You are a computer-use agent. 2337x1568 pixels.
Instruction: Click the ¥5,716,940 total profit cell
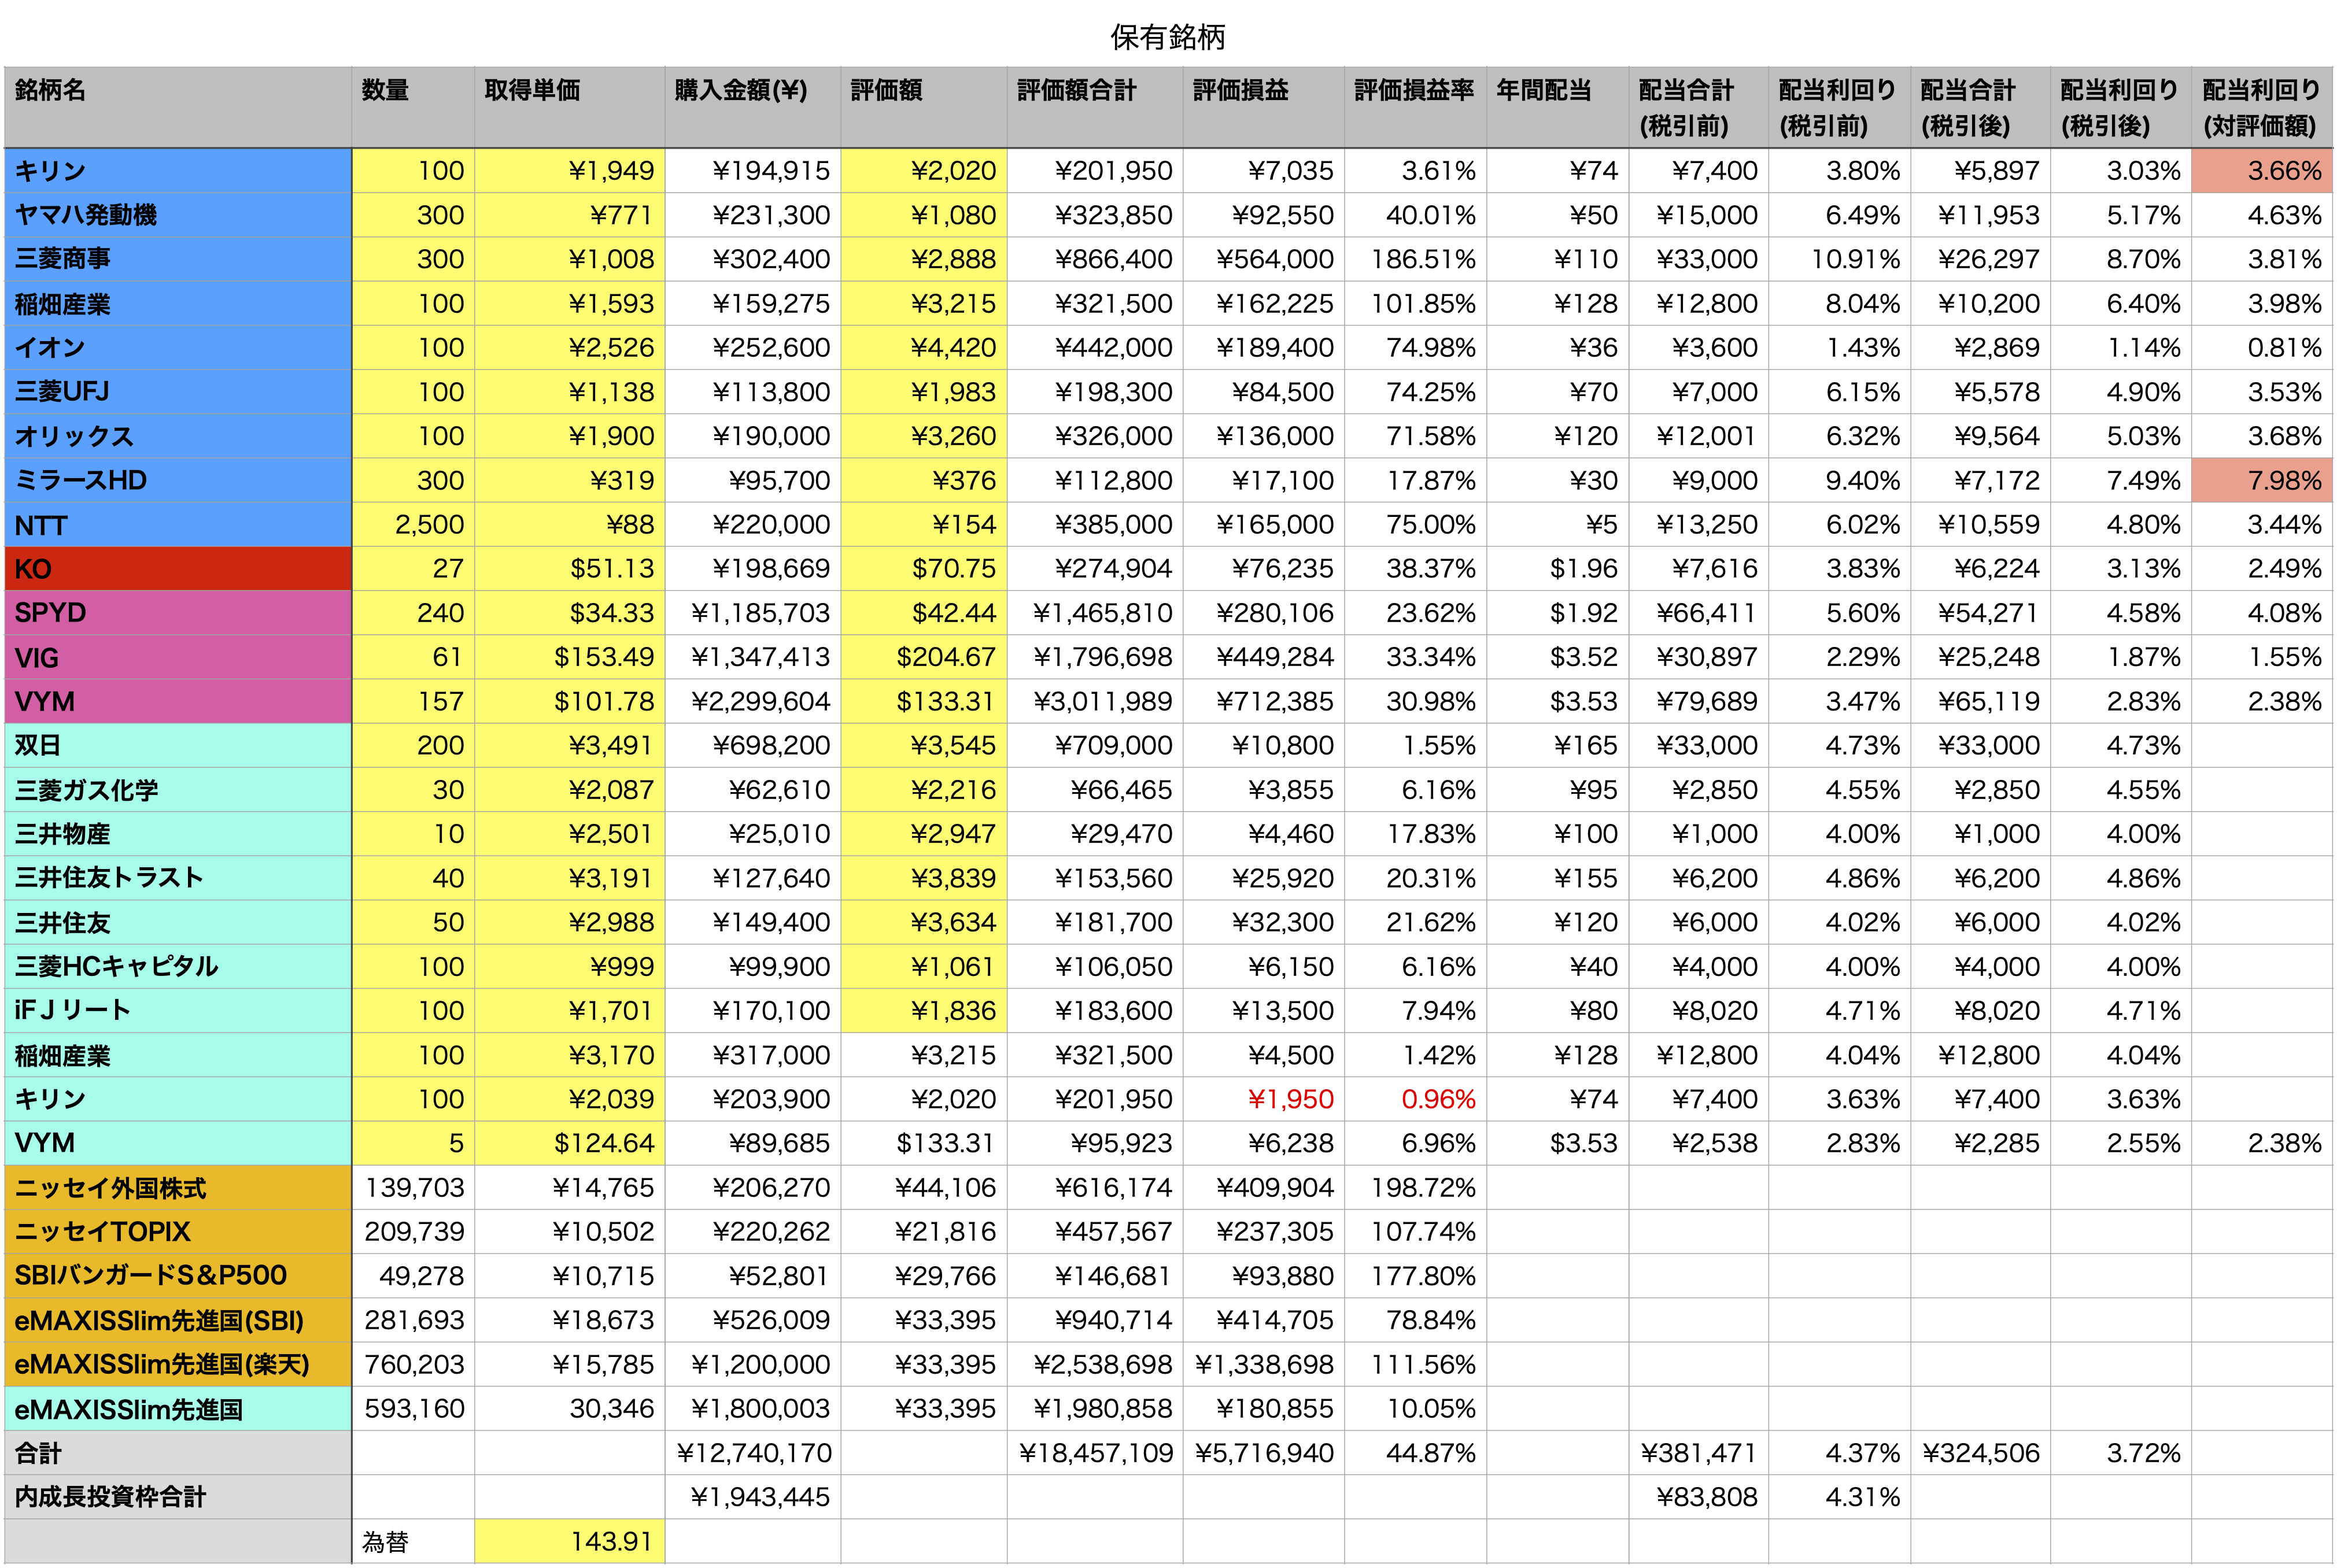point(1263,1453)
